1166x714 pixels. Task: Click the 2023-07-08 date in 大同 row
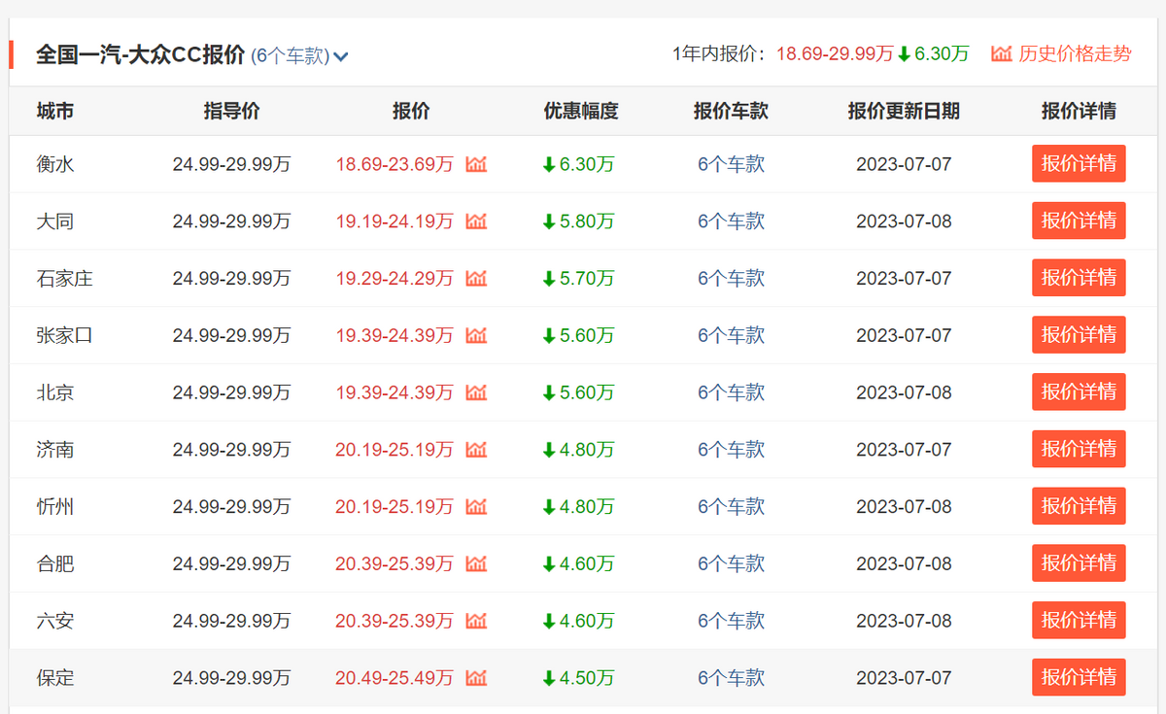click(904, 221)
